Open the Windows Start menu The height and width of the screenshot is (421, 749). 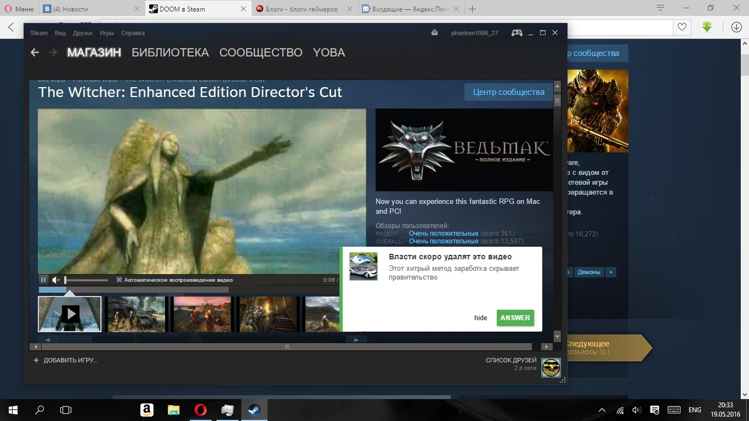[x=12, y=410]
